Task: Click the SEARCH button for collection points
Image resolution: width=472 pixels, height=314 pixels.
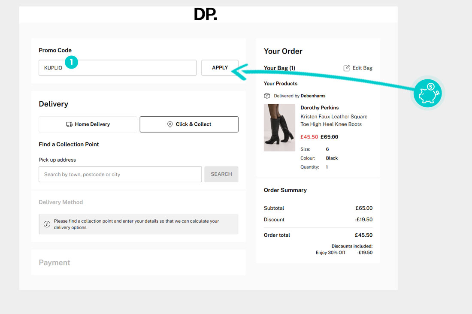Action: (221, 174)
